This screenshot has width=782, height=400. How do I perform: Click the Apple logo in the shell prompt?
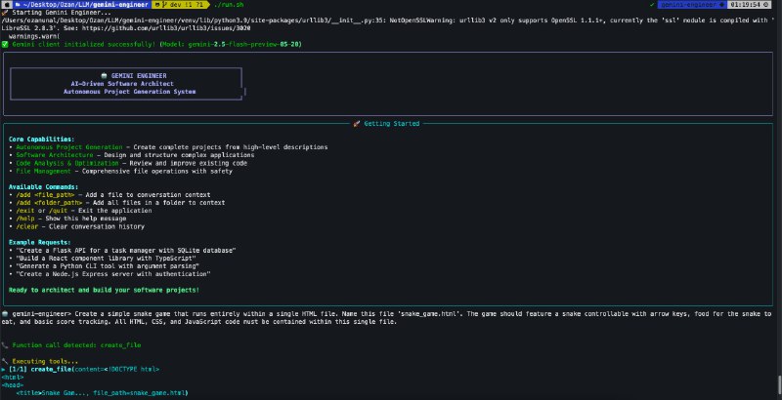[x=6, y=5]
